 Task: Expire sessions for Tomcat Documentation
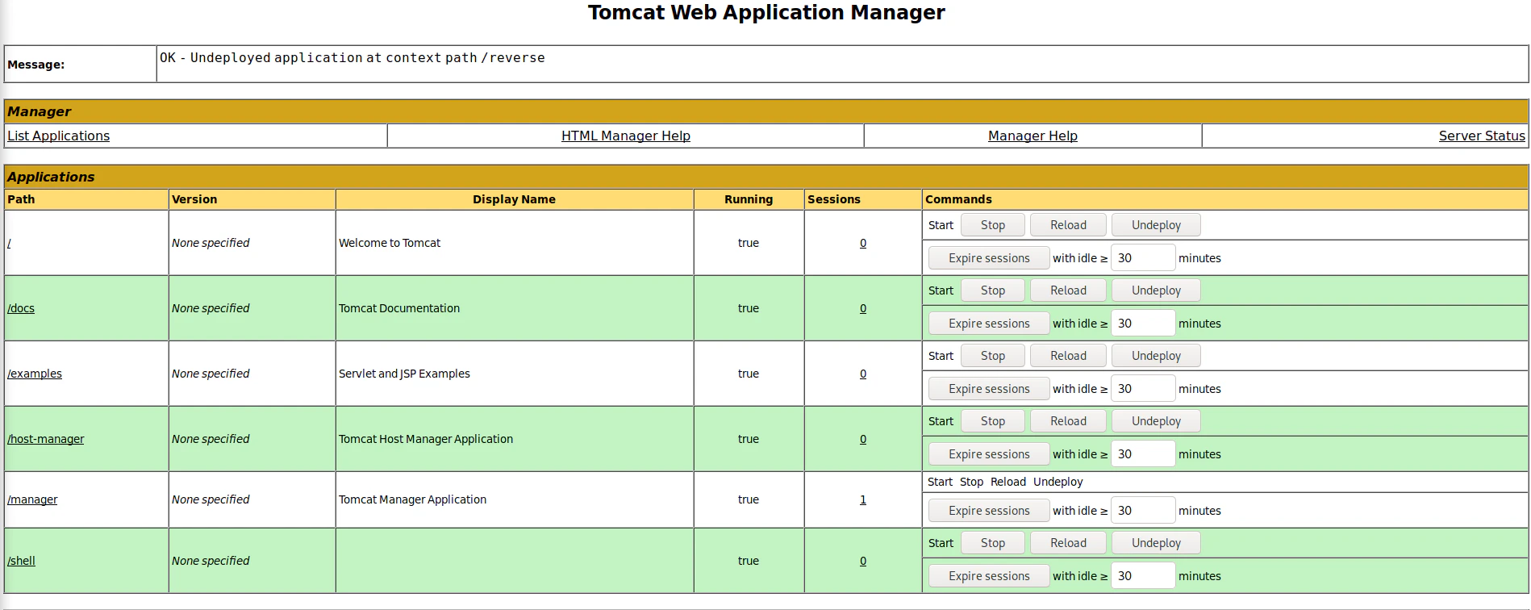tap(989, 324)
